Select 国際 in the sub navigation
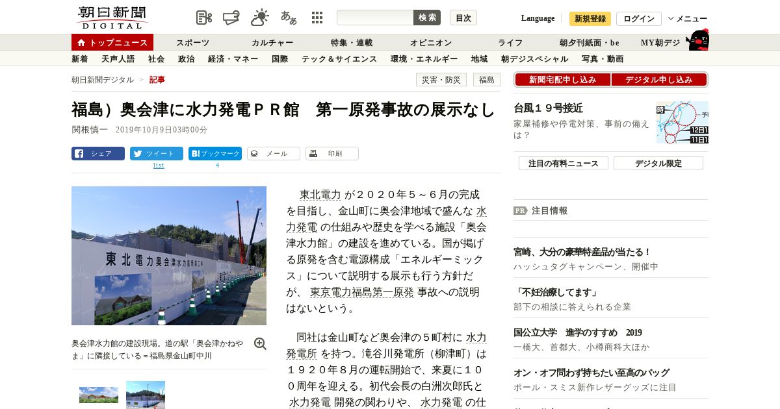780x409 pixels. point(279,59)
